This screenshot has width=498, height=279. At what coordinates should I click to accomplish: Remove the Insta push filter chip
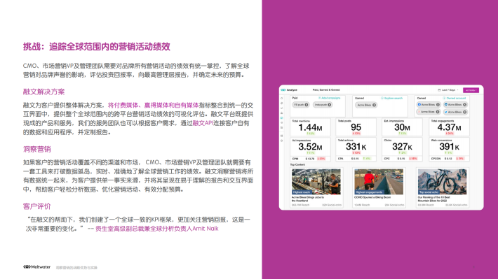point(330,105)
